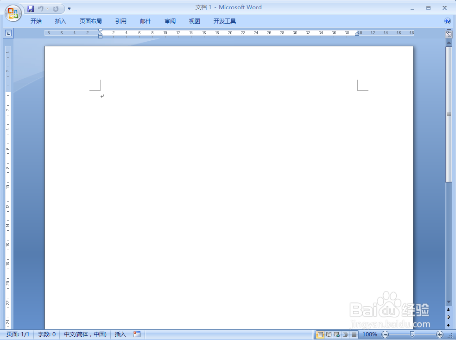Switch to the 页面布局 tab
Image resolution: width=456 pixels, height=340 pixels.
91,21
